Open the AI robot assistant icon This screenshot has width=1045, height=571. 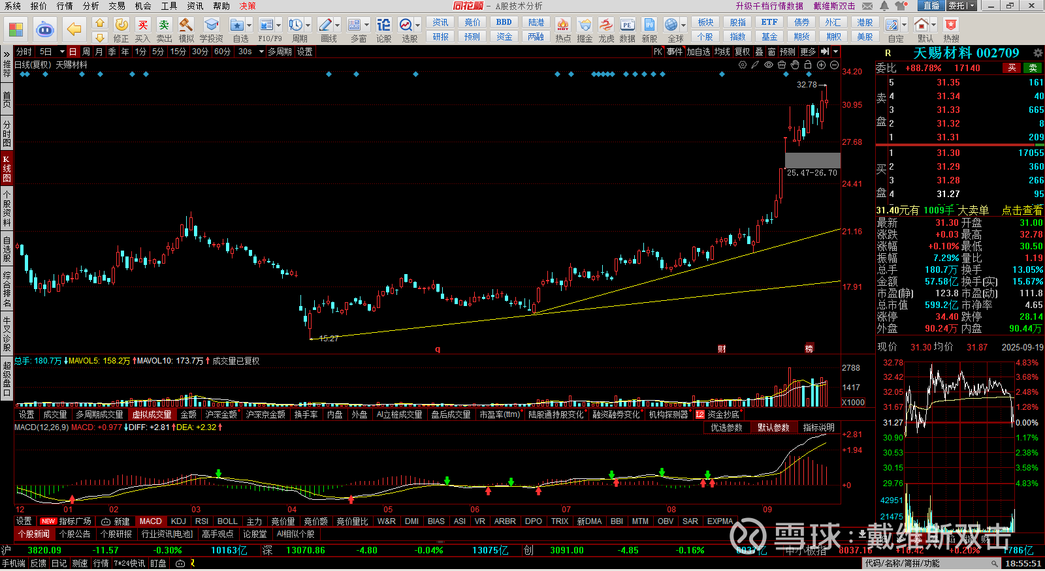pyautogui.click(x=44, y=29)
